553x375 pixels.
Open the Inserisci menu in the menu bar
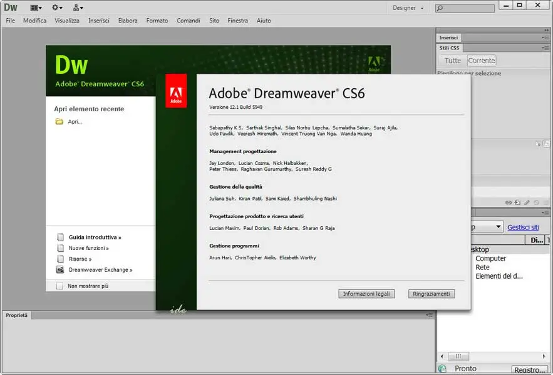point(99,21)
